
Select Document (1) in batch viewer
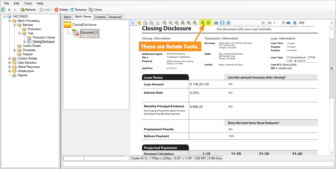[89, 34]
